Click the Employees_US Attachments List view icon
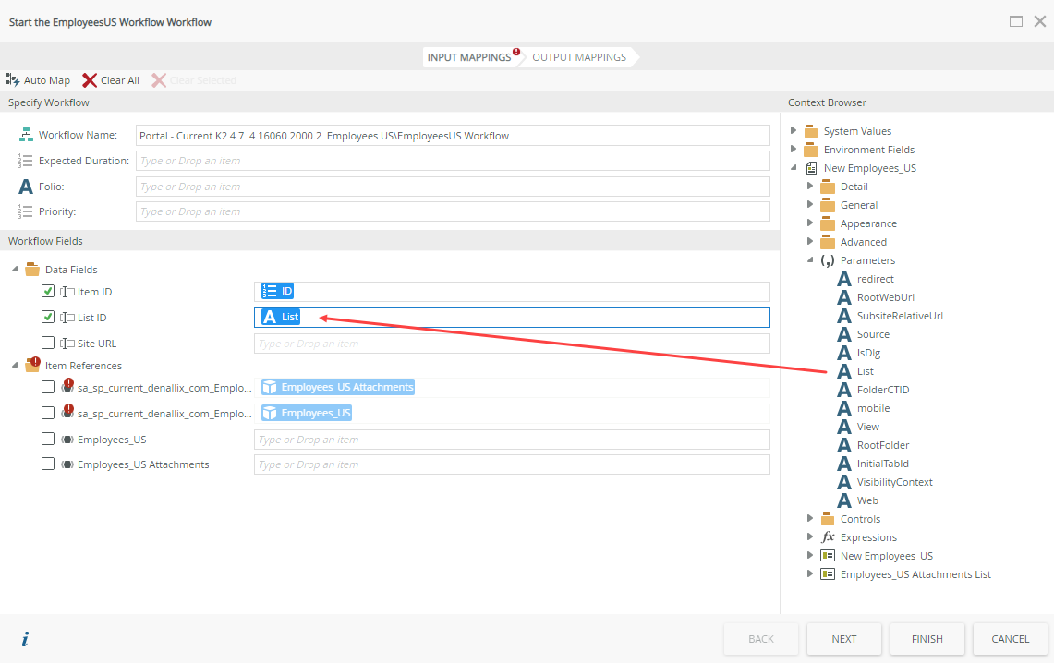 coord(828,574)
